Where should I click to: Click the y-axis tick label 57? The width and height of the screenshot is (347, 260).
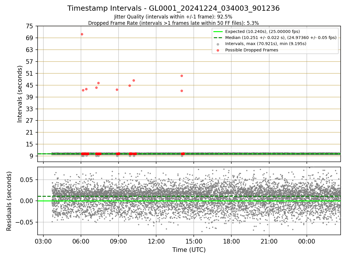(29, 62)
